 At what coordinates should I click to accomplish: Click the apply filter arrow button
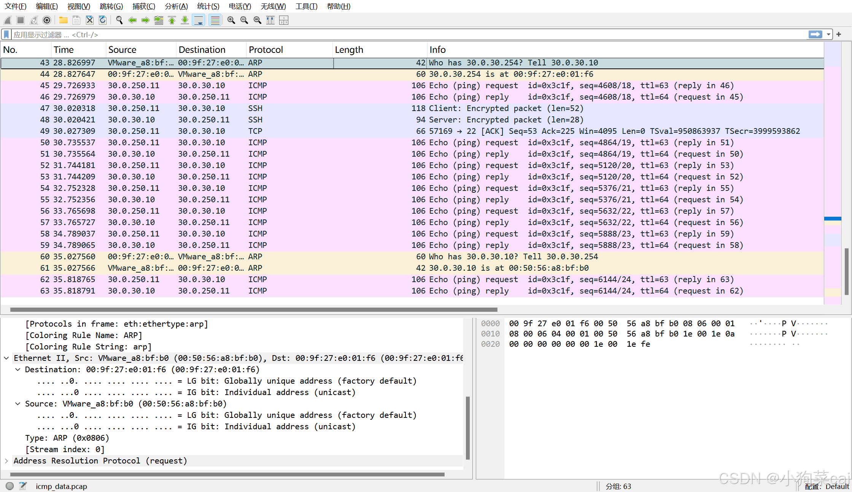(815, 35)
